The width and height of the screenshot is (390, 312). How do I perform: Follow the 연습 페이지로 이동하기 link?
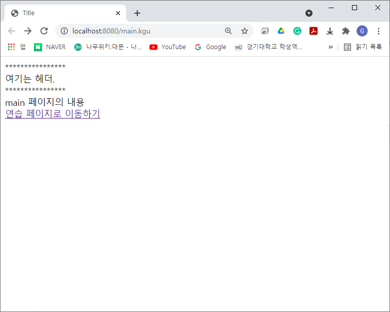[53, 113]
